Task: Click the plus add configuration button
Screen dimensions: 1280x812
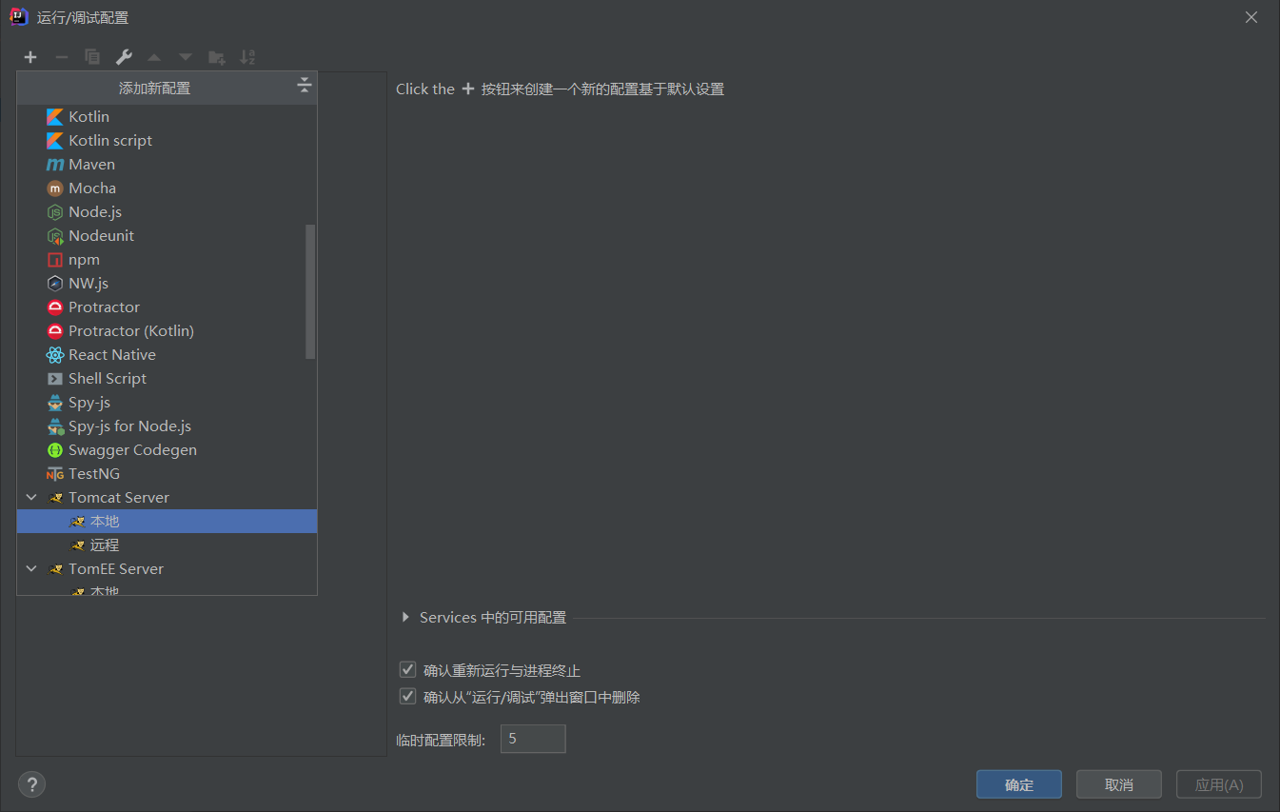Action: click(x=30, y=57)
